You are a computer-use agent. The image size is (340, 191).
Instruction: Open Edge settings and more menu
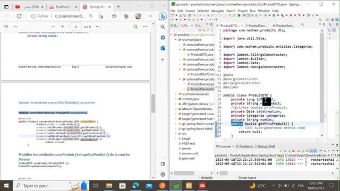point(150,16)
